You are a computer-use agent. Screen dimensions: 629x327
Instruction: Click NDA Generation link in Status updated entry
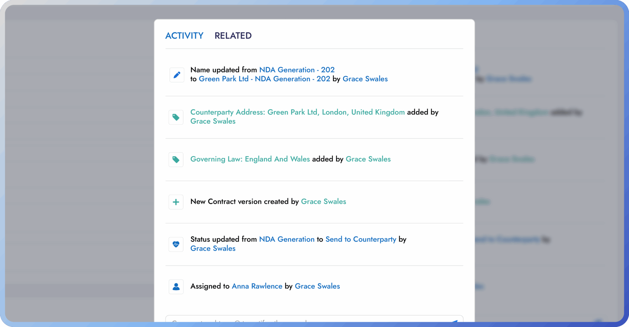point(286,239)
